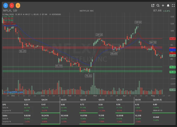
Task: Select the 75.01 low price marker
Action: (x=88, y=76)
